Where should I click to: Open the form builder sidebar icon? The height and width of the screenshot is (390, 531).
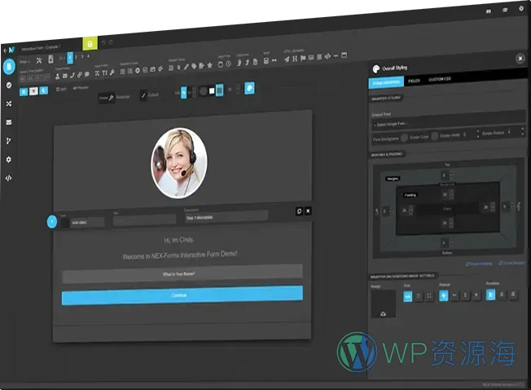tap(9, 66)
